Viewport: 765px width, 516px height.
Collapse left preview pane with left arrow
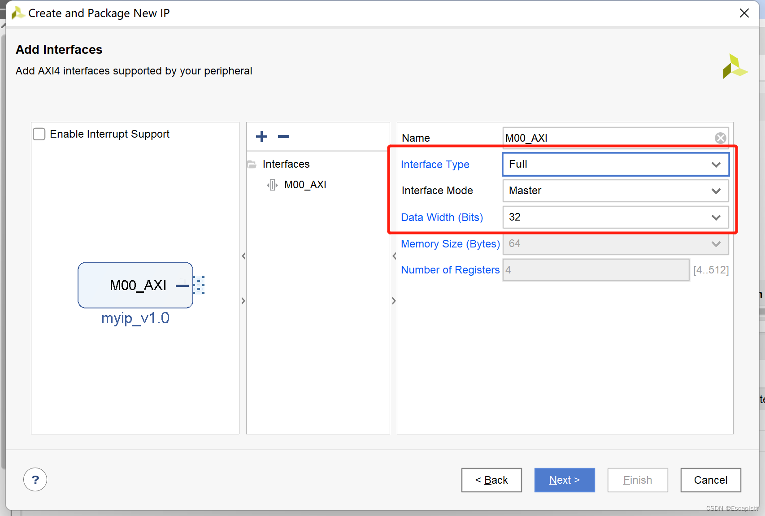pos(243,256)
